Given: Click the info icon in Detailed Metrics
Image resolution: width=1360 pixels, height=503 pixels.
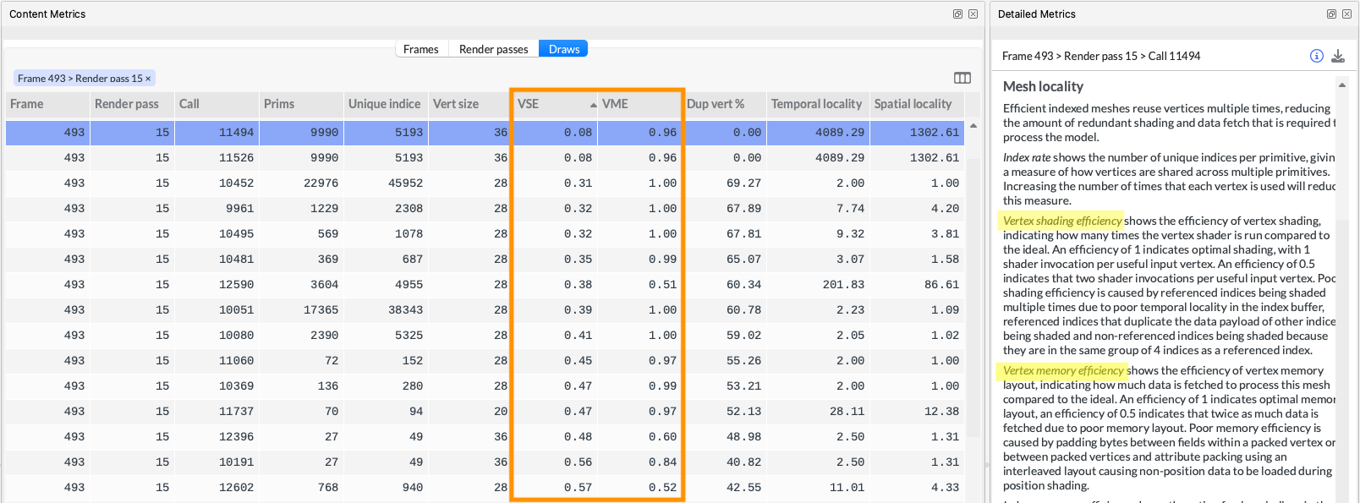Looking at the screenshot, I should point(1317,56).
